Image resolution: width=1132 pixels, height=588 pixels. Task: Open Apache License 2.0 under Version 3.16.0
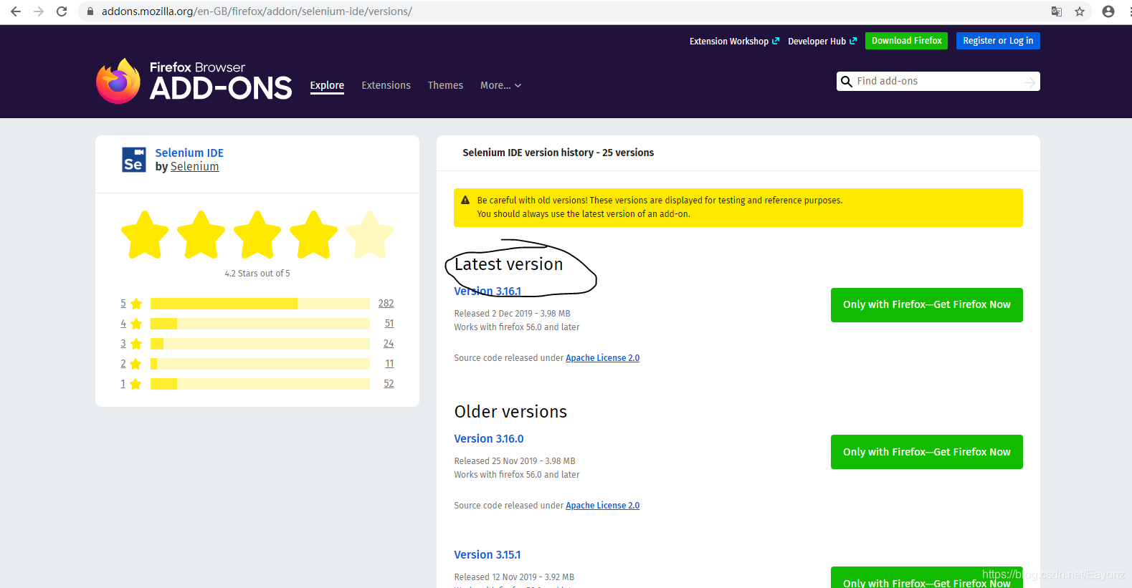[x=602, y=506]
